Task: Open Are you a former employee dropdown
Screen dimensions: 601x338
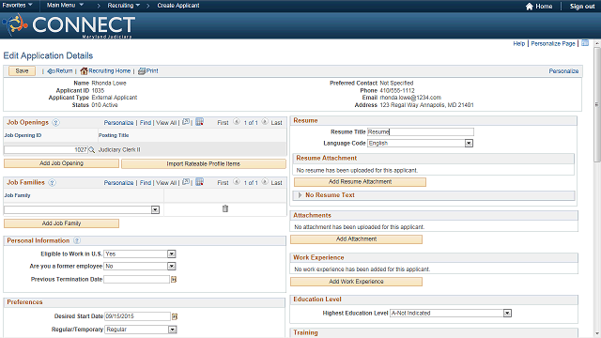Action: [x=172, y=267]
